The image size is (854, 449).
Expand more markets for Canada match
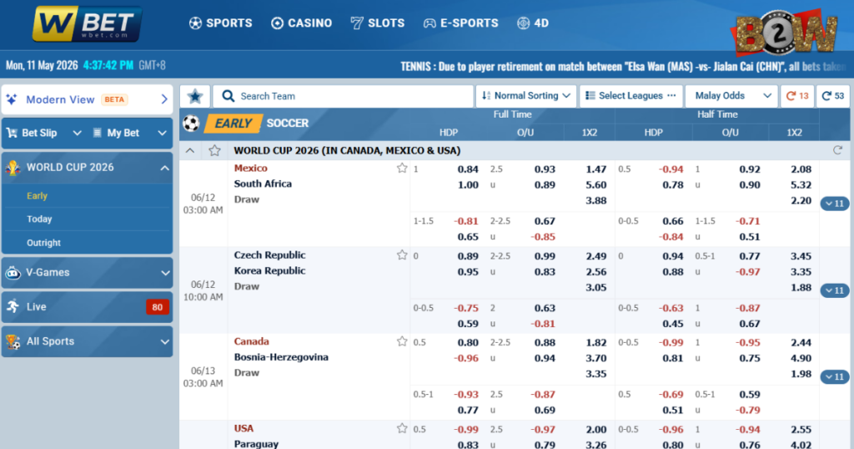point(834,377)
